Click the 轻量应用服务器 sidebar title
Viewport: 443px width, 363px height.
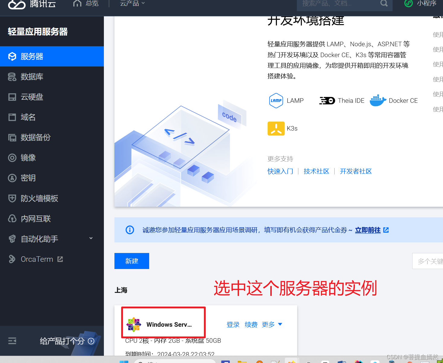point(38,31)
